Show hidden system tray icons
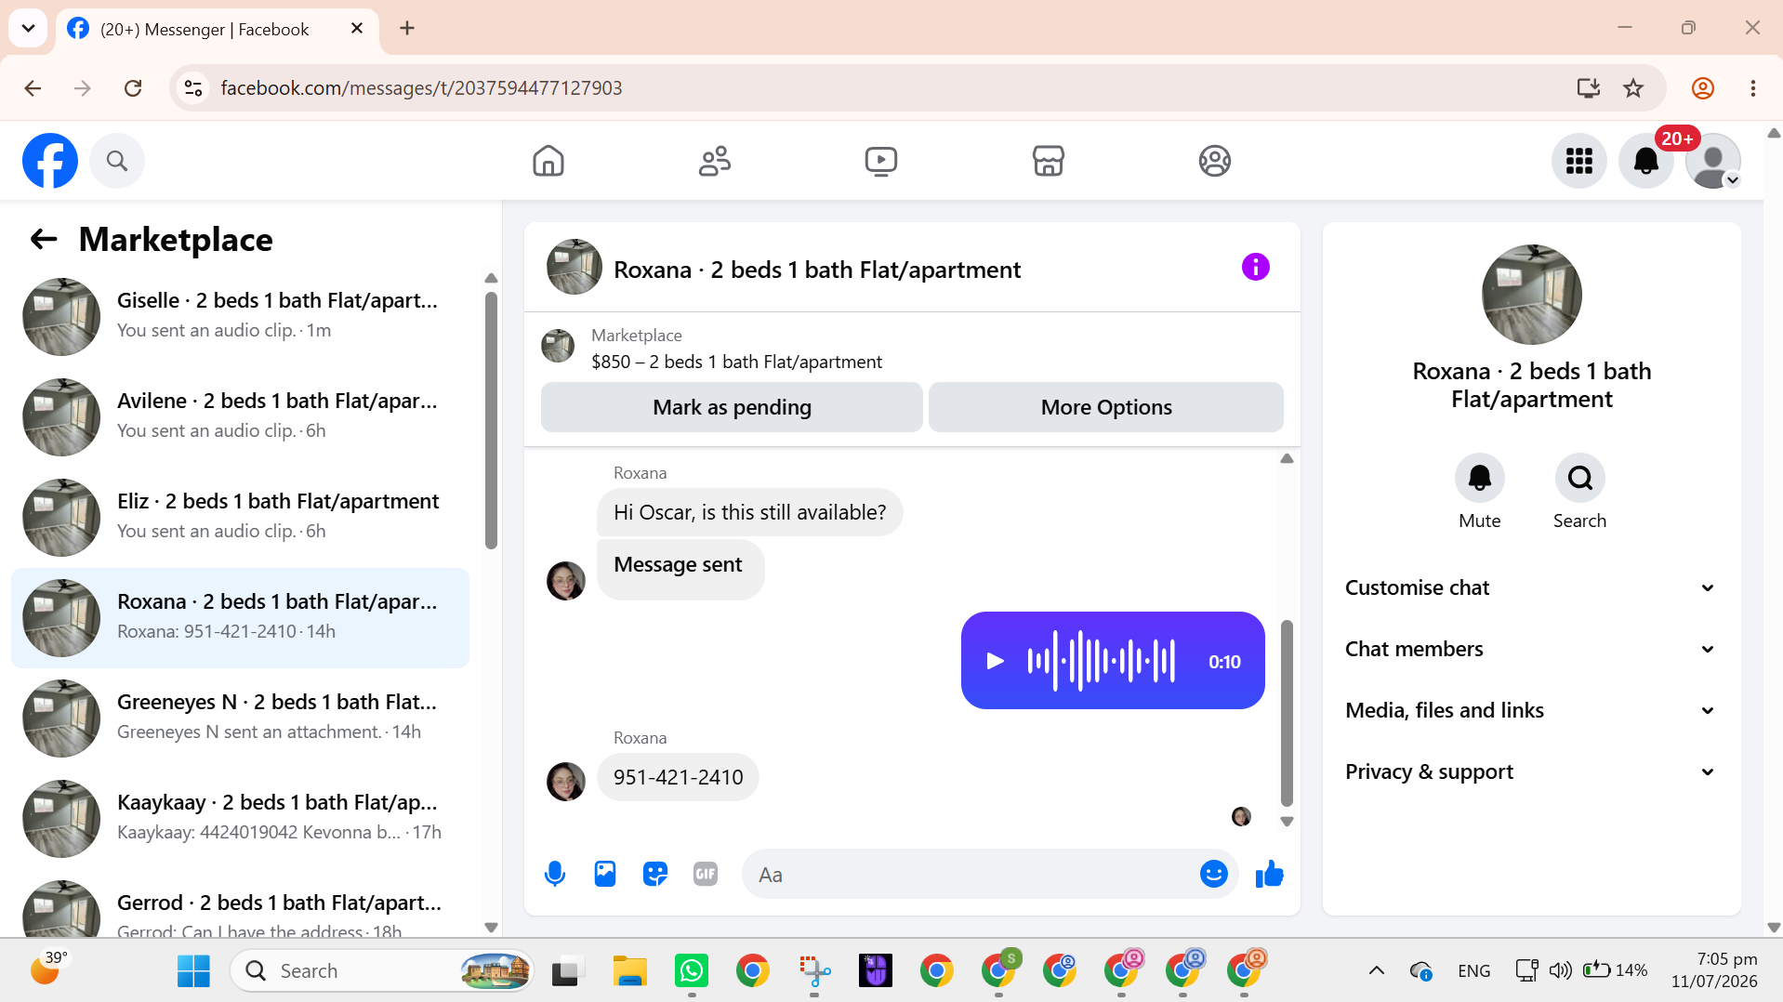Screen dimensions: 1783x1002 (1376, 971)
